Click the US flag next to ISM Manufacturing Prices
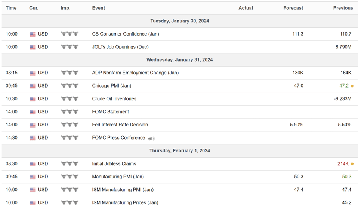Viewport: 358px width, 211px height. (33, 203)
